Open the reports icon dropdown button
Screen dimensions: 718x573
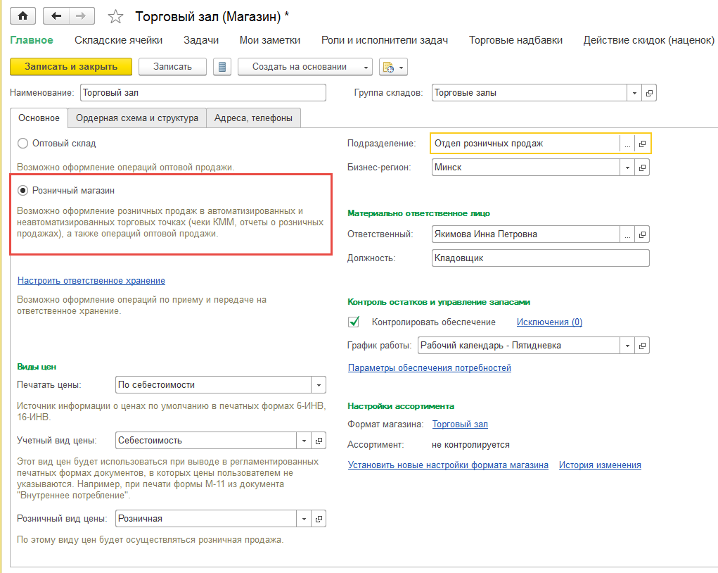tap(393, 67)
